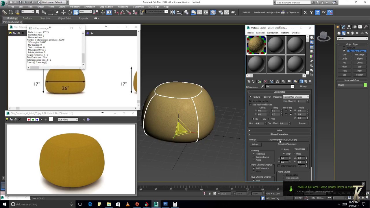Click the Shapes category icon
The width and height of the screenshot is (370, 208).
click(x=344, y=33)
